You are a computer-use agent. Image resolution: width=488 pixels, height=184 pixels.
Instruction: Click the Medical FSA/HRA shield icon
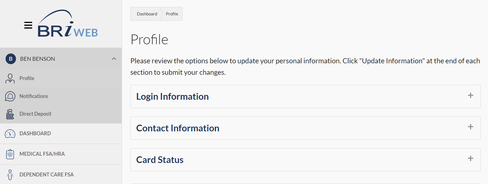click(10, 154)
